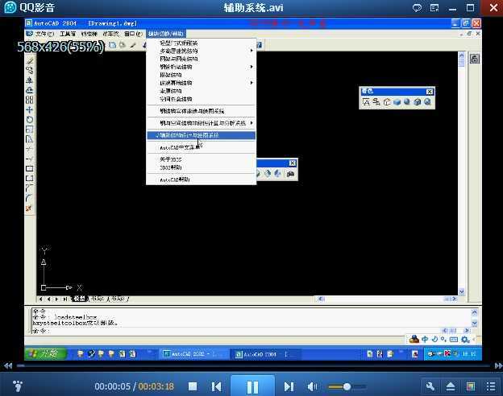Click command window scroll up arrow
The image size is (503, 396).
point(475,312)
